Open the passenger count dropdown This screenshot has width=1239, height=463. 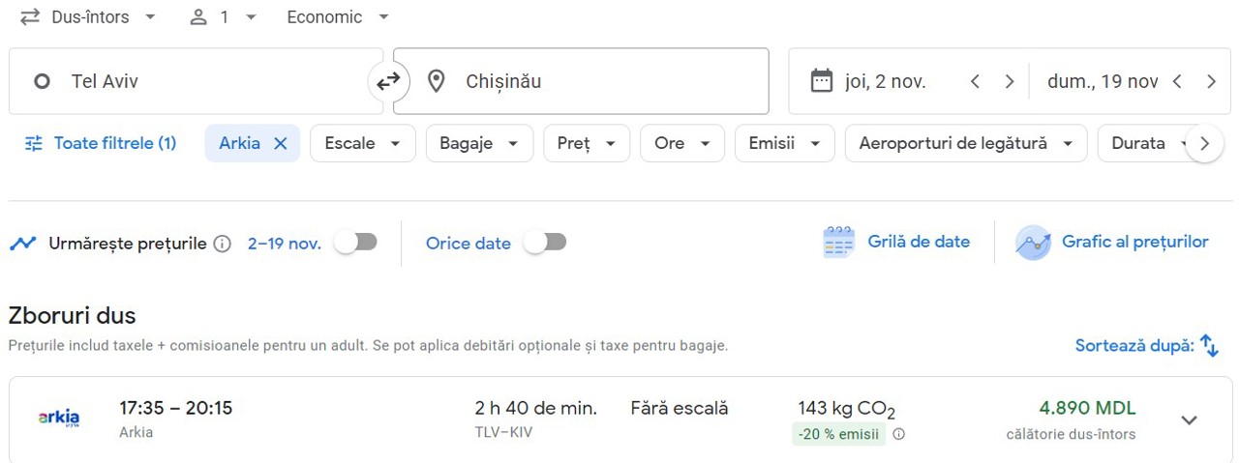point(224,17)
